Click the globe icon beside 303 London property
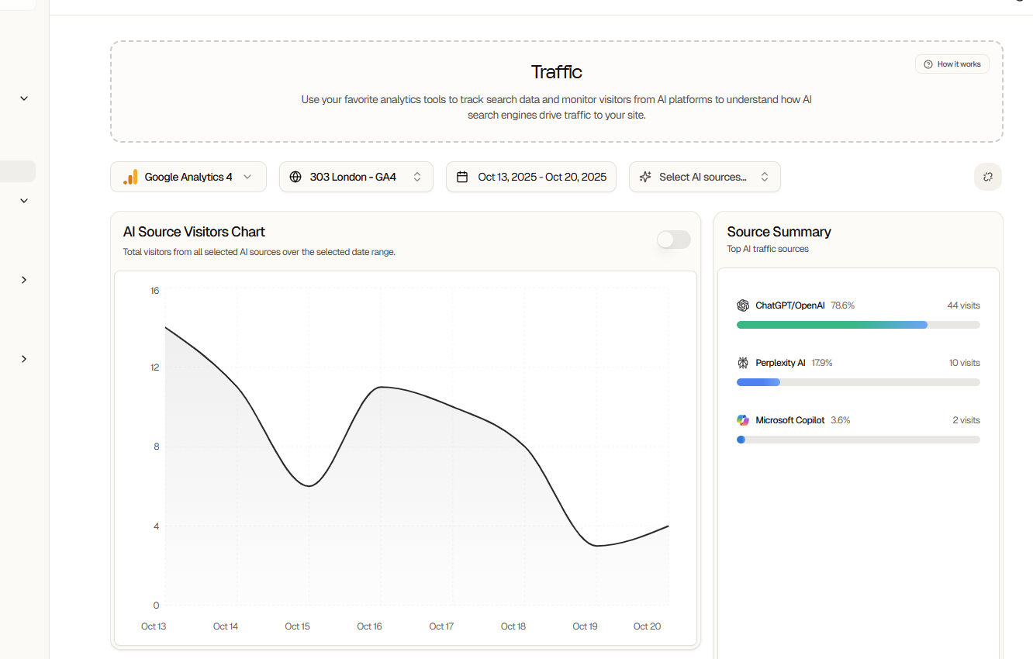 (295, 177)
